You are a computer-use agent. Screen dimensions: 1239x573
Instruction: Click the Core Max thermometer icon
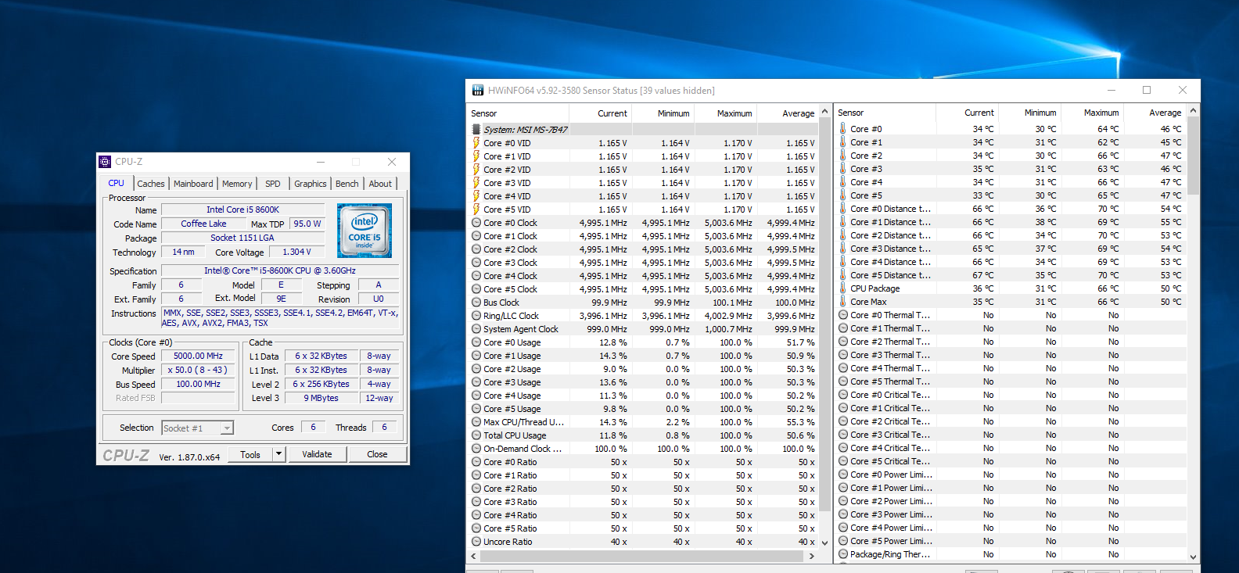coord(843,302)
